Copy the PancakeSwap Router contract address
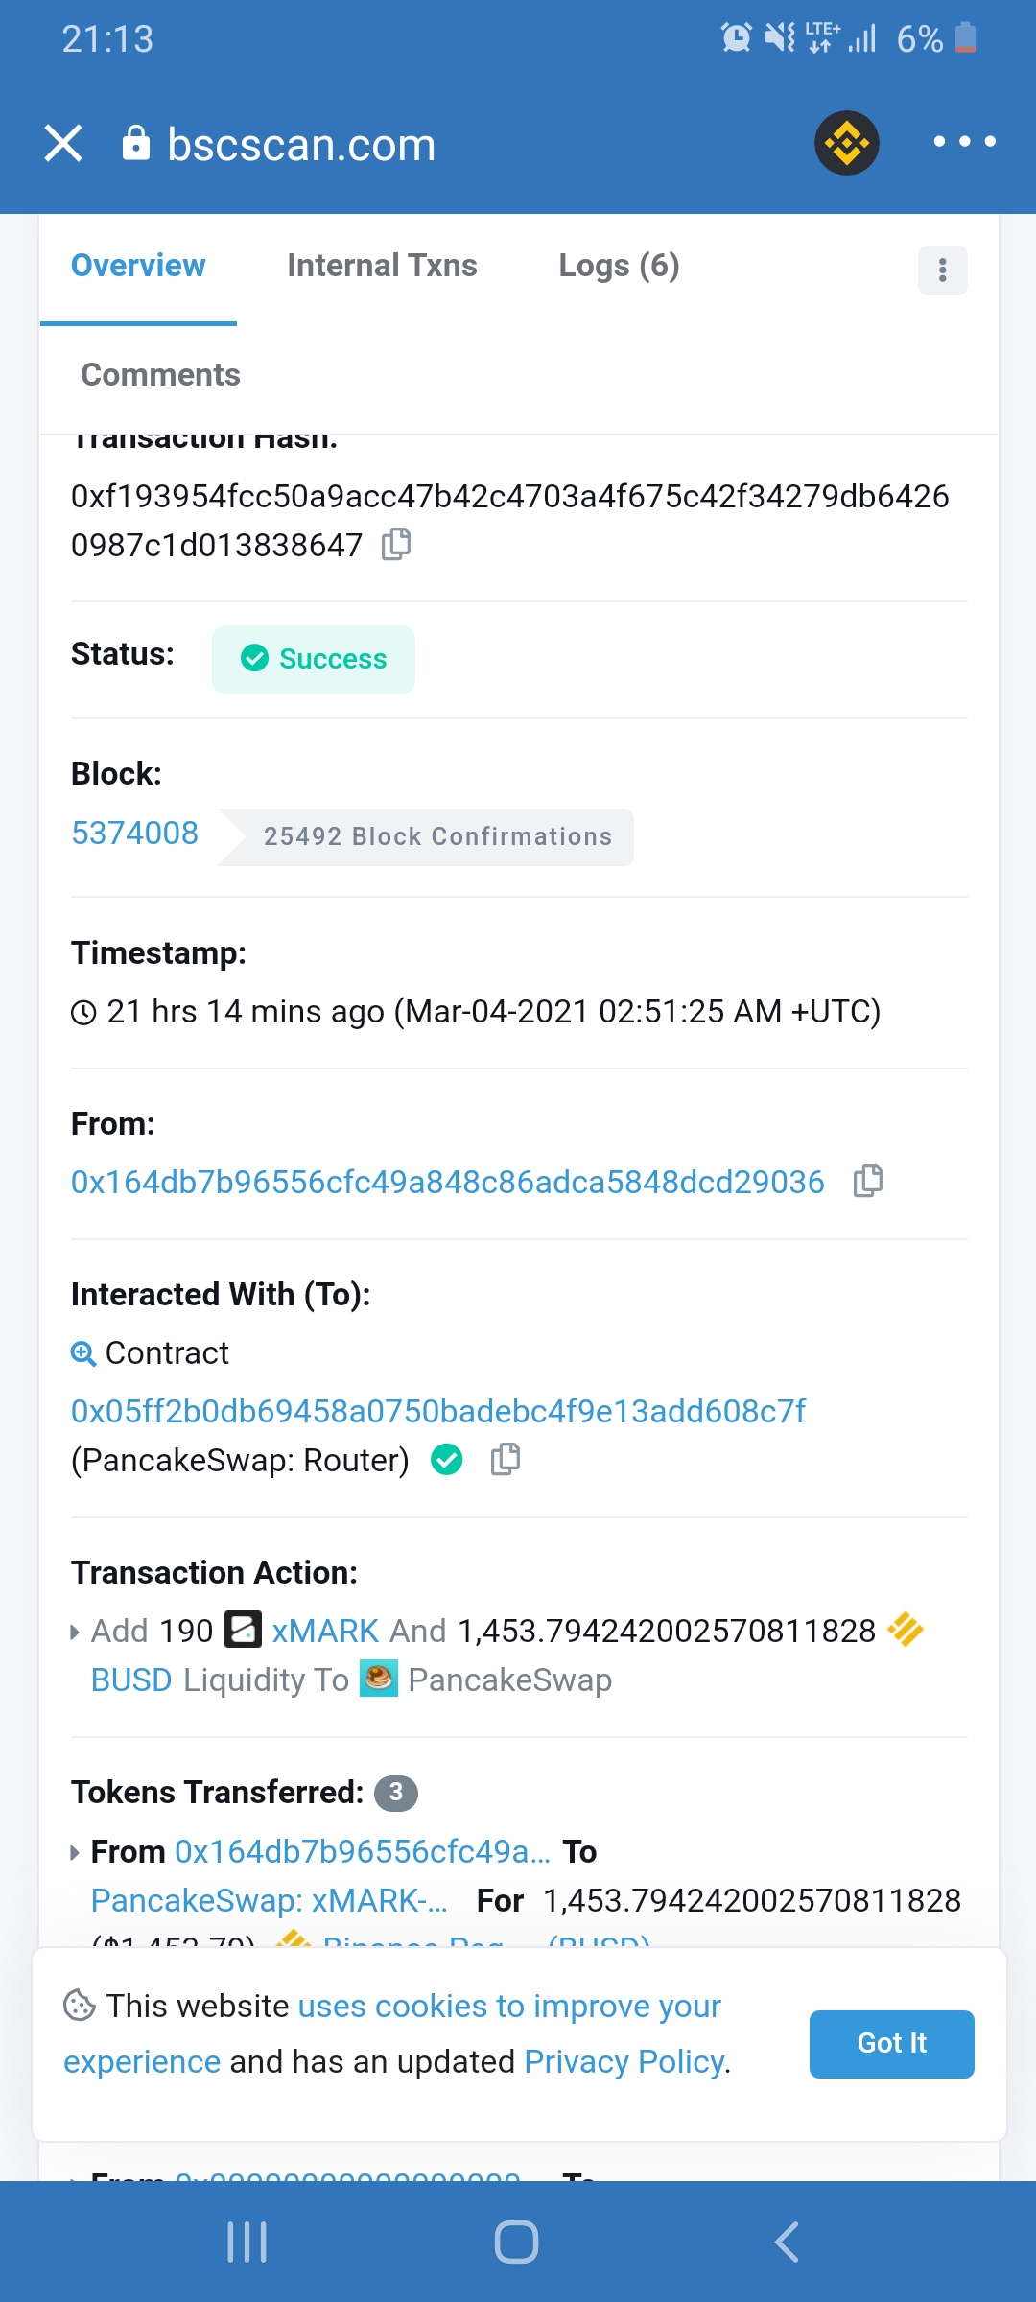The image size is (1036, 2302). (506, 1459)
